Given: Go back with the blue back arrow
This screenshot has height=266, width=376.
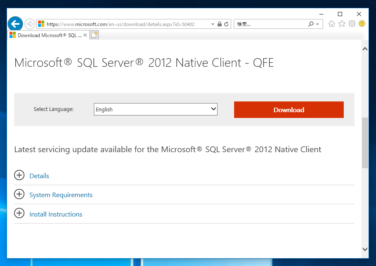Looking at the screenshot, I should (x=15, y=24).
